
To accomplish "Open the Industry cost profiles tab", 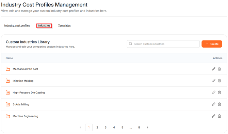I will coord(17,26).
